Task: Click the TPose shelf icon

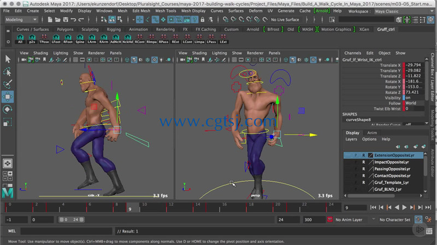Action: click(44, 39)
